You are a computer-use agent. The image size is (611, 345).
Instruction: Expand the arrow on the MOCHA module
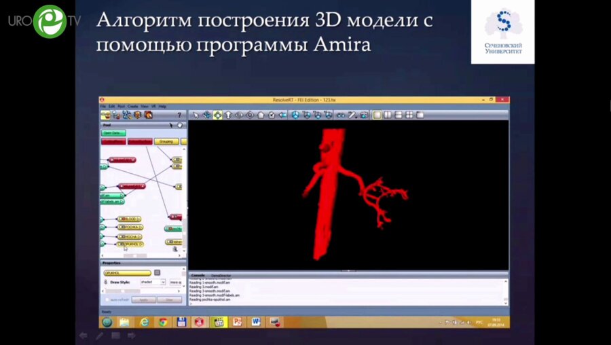pyautogui.click(x=138, y=236)
